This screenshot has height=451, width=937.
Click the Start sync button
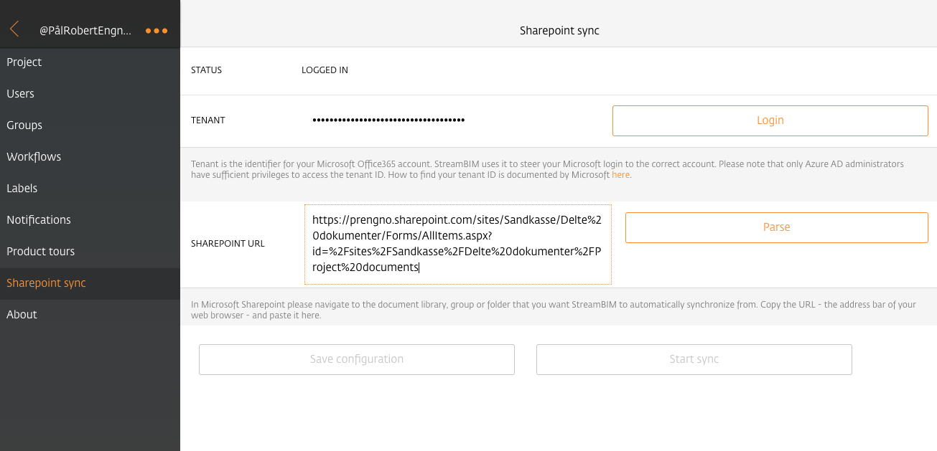click(694, 359)
